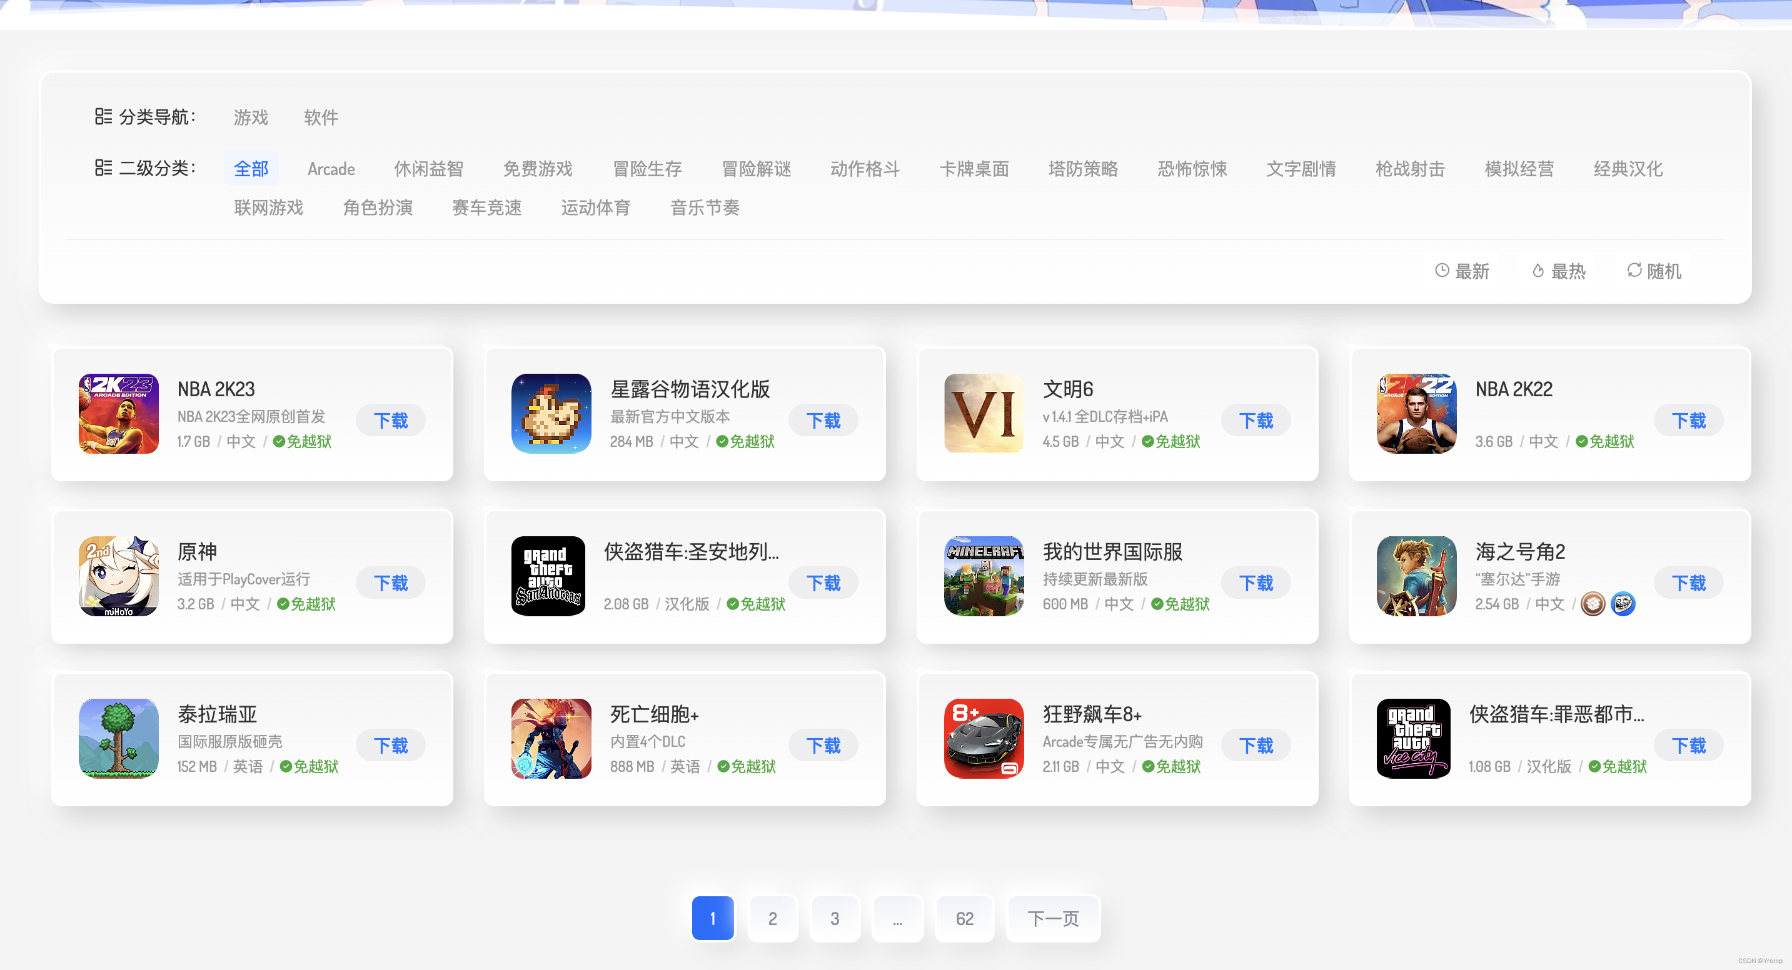
Task: Sort by 随机 refresh icon
Action: pos(1634,271)
